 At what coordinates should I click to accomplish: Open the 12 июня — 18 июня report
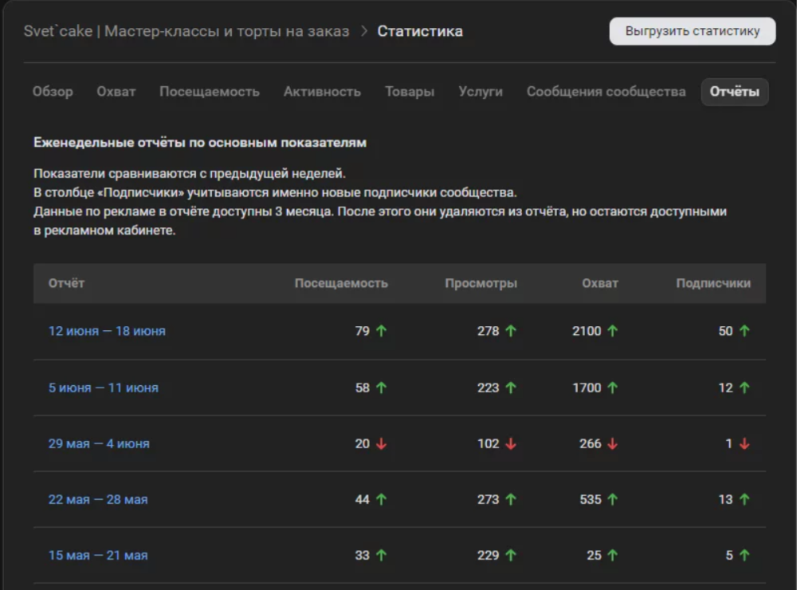107,331
